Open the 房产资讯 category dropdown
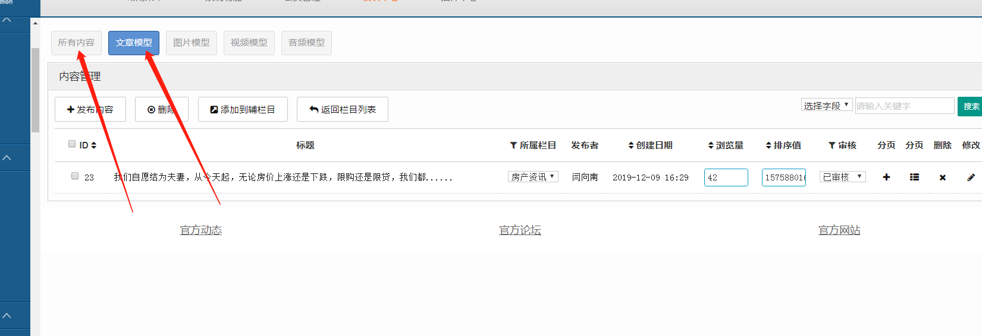The height and width of the screenshot is (336, 982). pos(533,177)
